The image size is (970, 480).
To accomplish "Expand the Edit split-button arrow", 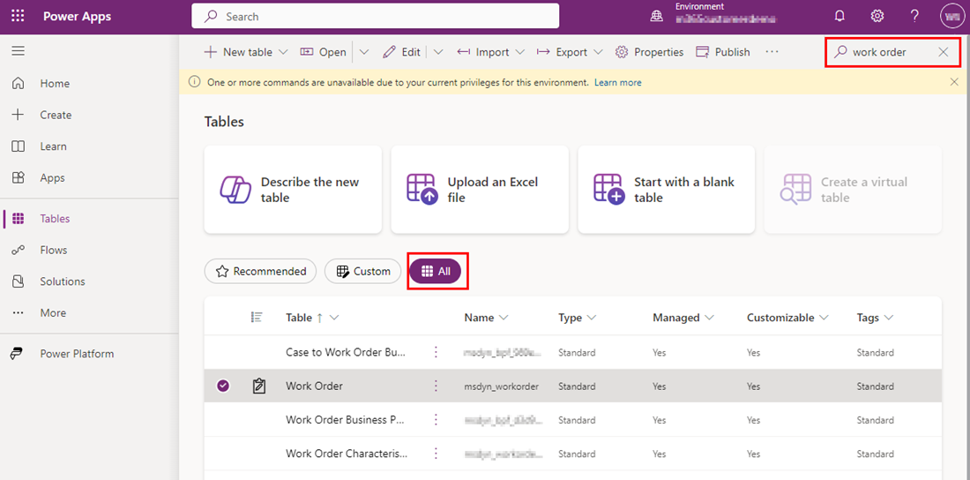I will pos(438,53).
